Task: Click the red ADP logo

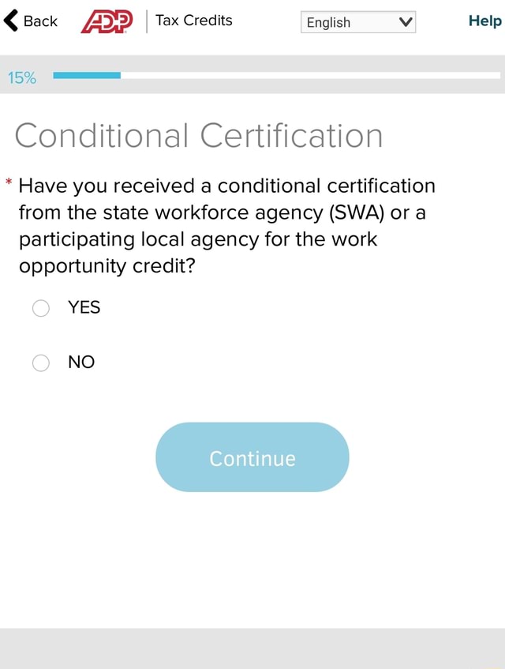Action: point(107,22)
